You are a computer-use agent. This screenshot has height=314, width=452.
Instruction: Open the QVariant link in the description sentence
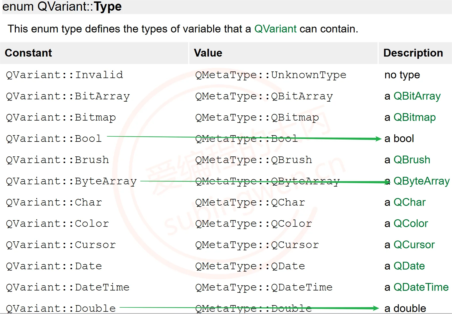pos(275,29)
